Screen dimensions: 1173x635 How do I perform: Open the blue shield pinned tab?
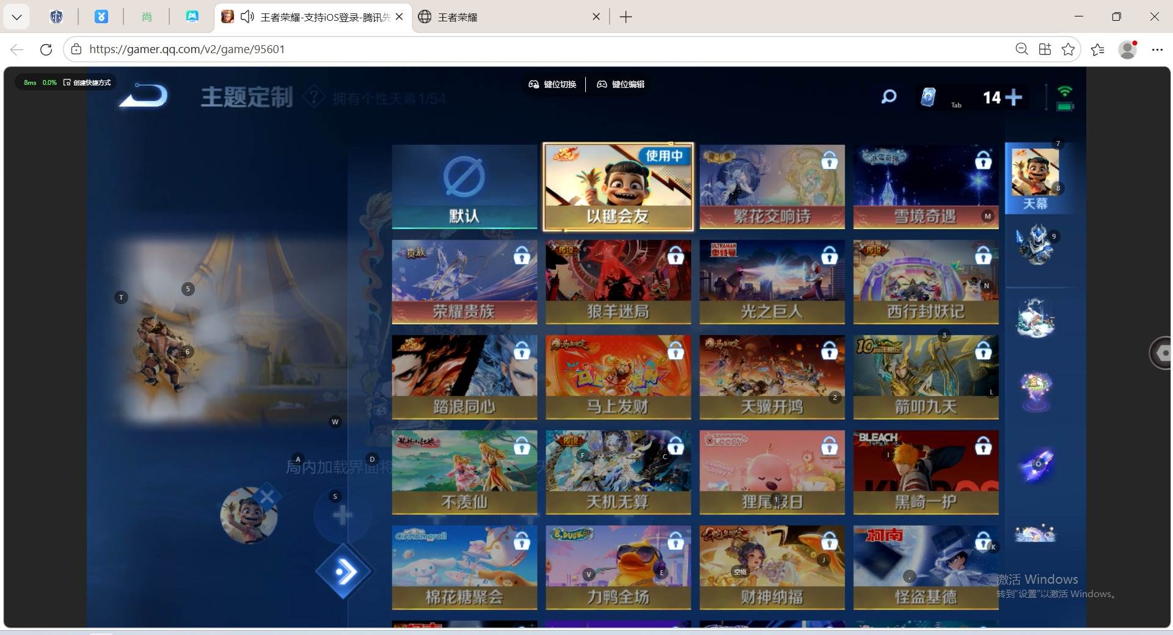56,17
